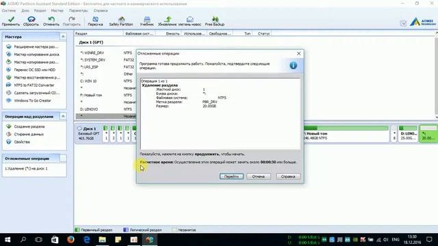Open the Safely Partition toolbar tool

click(x=121, y=21)
